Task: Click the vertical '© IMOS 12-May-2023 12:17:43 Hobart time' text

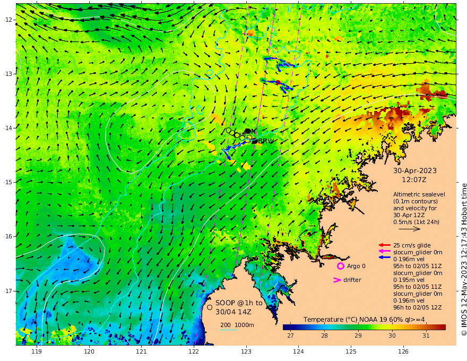Action: [x=464, y=260]
